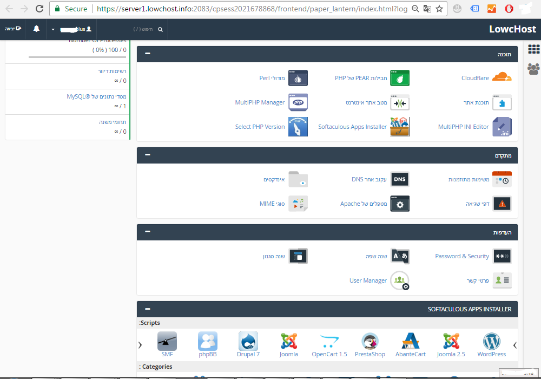541x379 pixels.
Task: Open the User Manager icon
Action: [400, 280]
